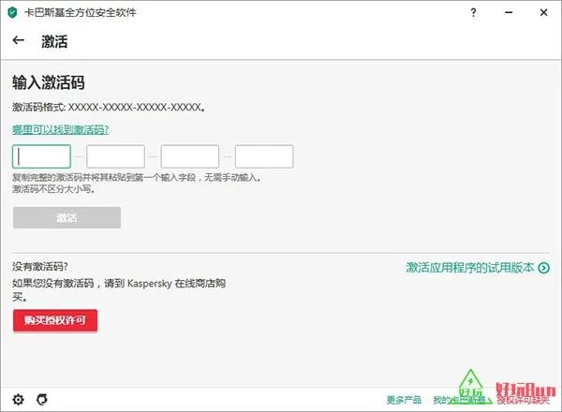Click the 输入激活码 heading
Screen dimensions: 562x412
[x=49, y=82]
